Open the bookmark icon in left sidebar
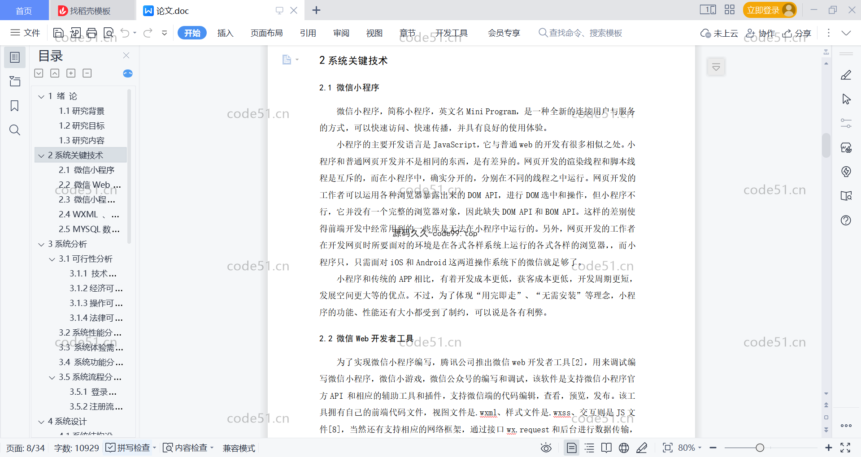 pyautogui.click(x=15, y=106)
